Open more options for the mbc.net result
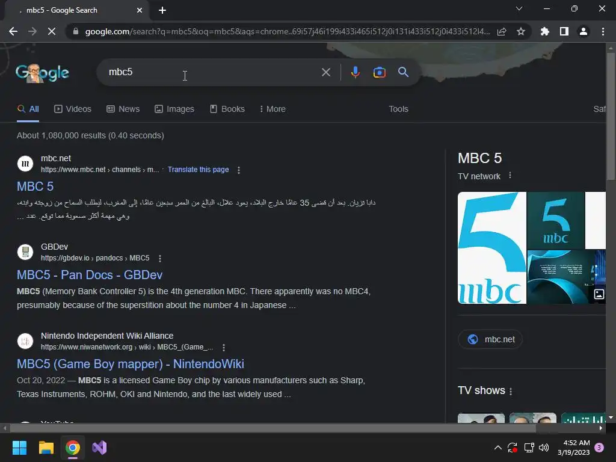The width and height of the screenshot is (616, 462). pos(238,170)
